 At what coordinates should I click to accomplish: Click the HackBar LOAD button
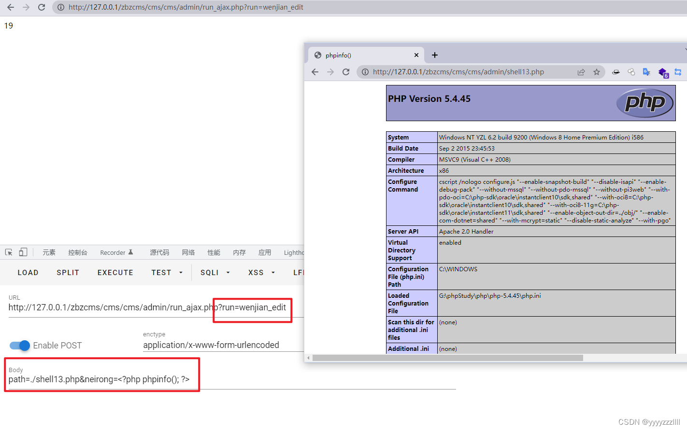[x=28, y=273]
